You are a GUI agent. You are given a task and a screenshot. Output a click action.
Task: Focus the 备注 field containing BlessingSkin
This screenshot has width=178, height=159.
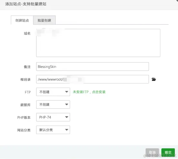pos(93,66)
